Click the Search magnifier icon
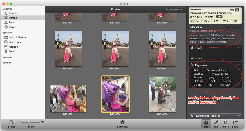 (12, 122)
